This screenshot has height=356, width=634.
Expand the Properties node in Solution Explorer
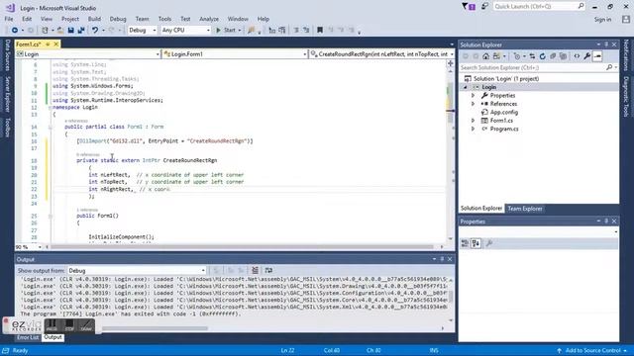(x=474, y=96)
